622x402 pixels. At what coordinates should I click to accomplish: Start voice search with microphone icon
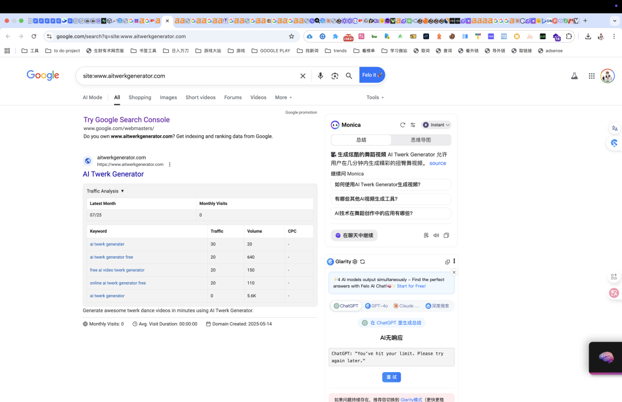[x=320, y=76]
